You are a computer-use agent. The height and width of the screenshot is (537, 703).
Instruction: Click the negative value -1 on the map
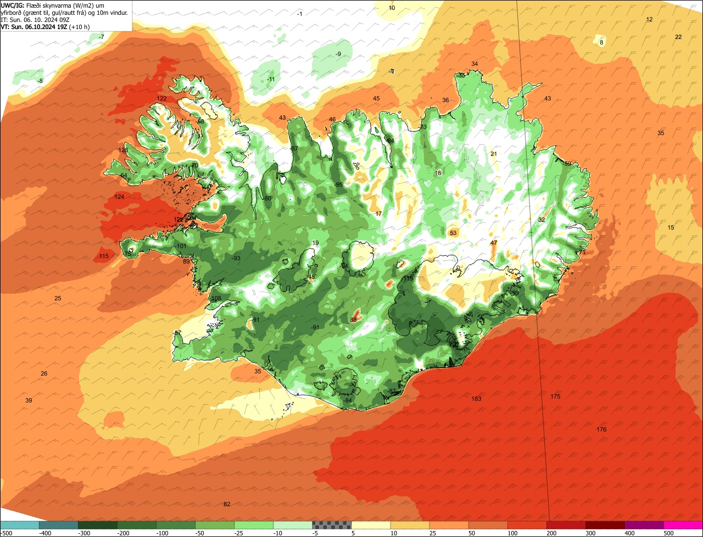299,14
